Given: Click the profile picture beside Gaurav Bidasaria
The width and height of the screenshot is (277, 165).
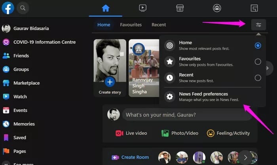Looking at the screenshot, I should point(6,28).
